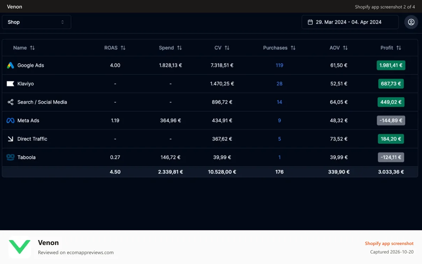Select the Direct Traffic row name
The height and width of the screenshot is (264, 422).
tap(32, 139)
